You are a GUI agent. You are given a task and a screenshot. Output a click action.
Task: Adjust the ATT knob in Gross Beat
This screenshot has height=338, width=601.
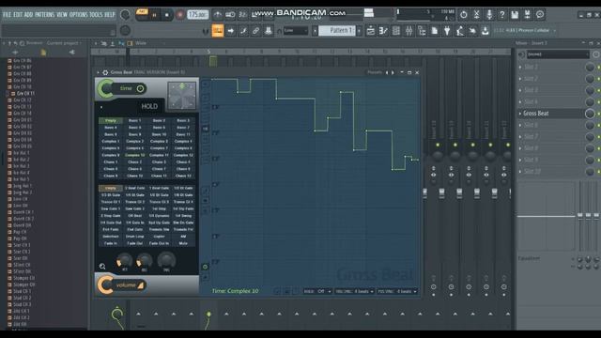point(125,261)
